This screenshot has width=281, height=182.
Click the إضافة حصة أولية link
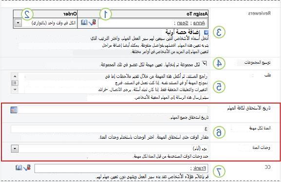tap(182, 32)
